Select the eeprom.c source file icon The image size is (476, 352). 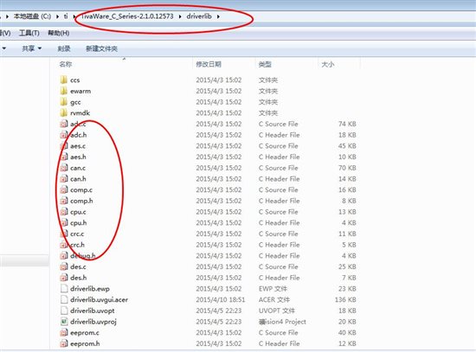tap(64, 333)
